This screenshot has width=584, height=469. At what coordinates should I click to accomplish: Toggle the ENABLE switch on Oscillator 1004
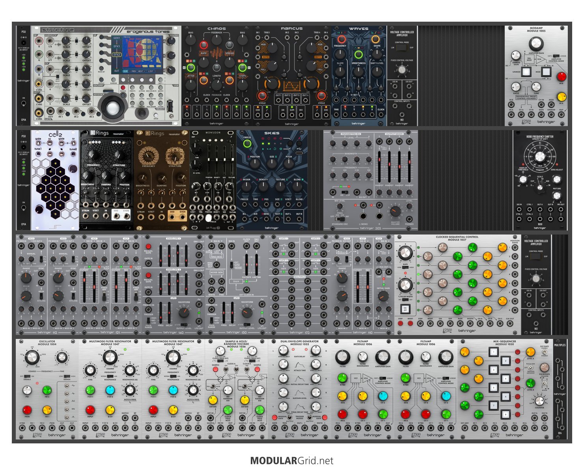click(x=27, y=376)
